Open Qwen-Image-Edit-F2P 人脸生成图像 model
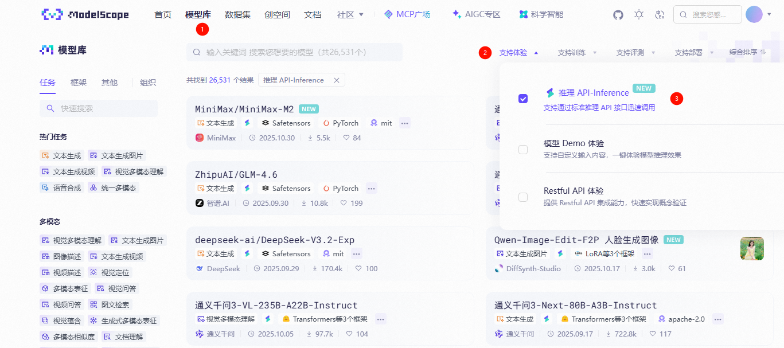Viewport: 784px width, 348px height. coord(576,240)
